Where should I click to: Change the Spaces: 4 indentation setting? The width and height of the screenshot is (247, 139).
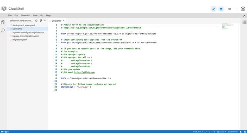coord(221,132)
